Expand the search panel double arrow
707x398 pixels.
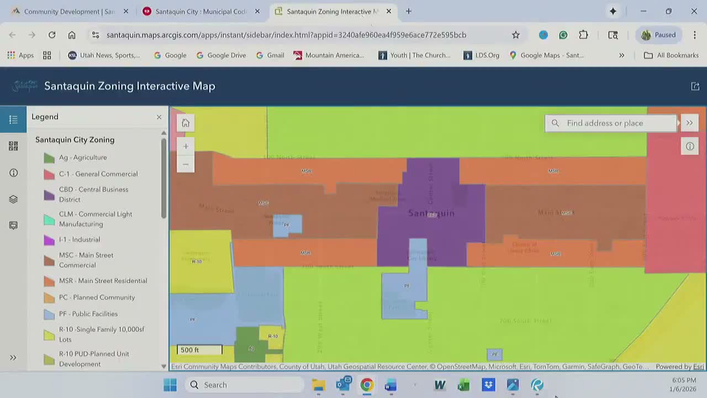689,123
